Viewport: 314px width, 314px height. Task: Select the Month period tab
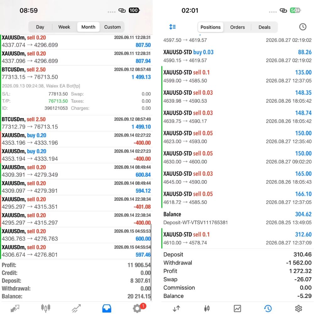click(88, 27)
